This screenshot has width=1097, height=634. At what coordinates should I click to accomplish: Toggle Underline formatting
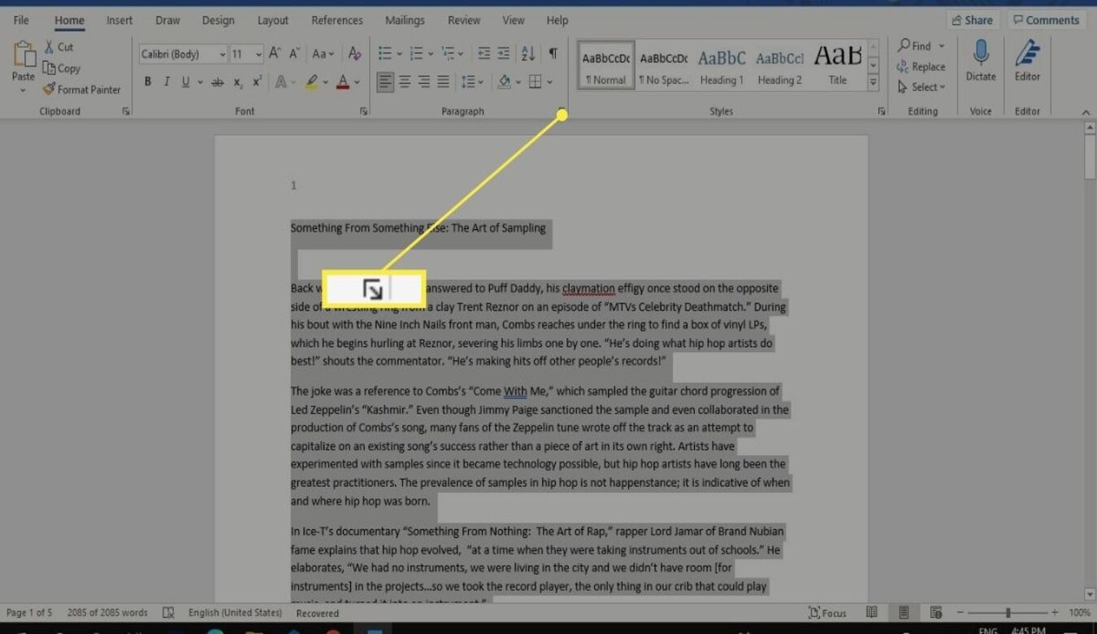tap(186, 81)
